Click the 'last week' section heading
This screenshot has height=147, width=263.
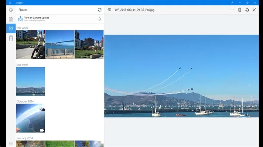(x=22, y=65)
